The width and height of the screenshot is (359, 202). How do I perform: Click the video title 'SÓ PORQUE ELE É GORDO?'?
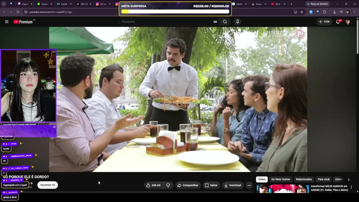[x=26, y=177]
